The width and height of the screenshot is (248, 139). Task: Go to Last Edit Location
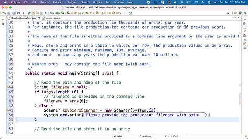coord(109,13)
